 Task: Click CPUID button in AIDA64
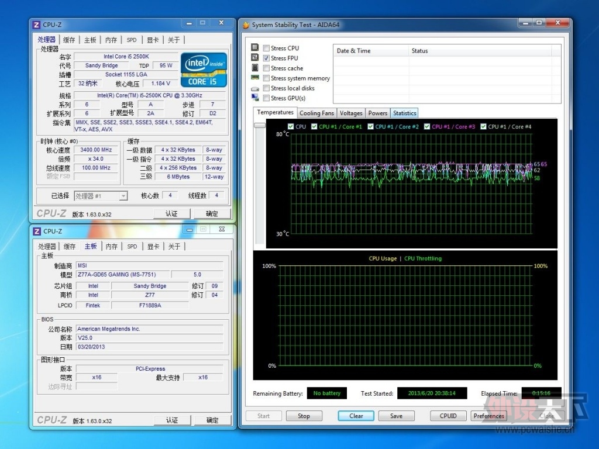(448, 416)
